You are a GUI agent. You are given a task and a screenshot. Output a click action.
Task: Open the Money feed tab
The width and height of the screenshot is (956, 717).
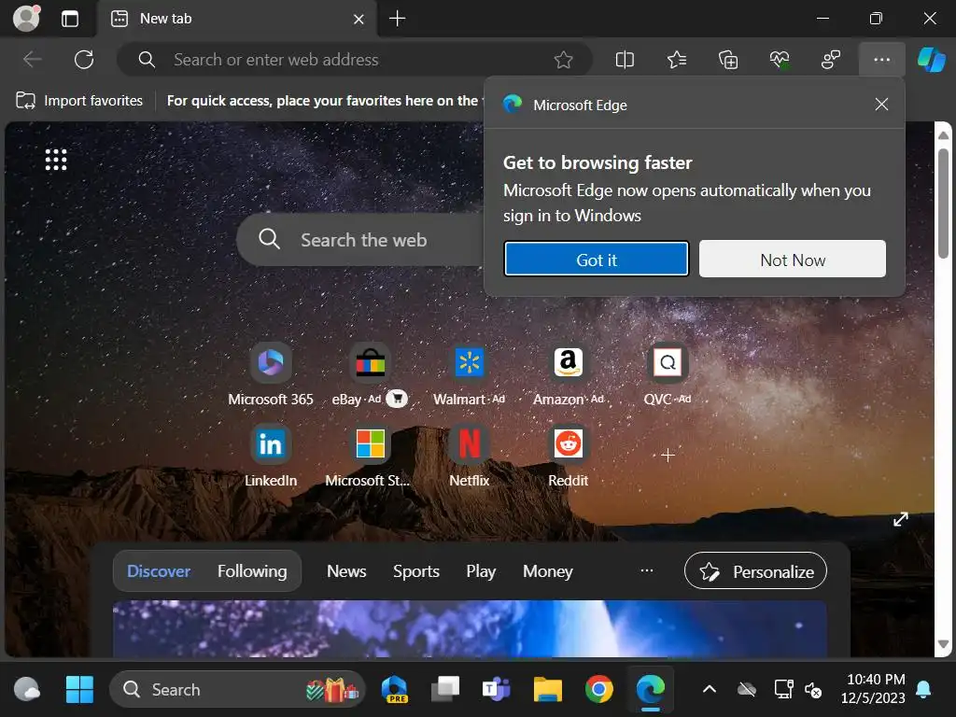pyautogui.click(x=547, y=571)
